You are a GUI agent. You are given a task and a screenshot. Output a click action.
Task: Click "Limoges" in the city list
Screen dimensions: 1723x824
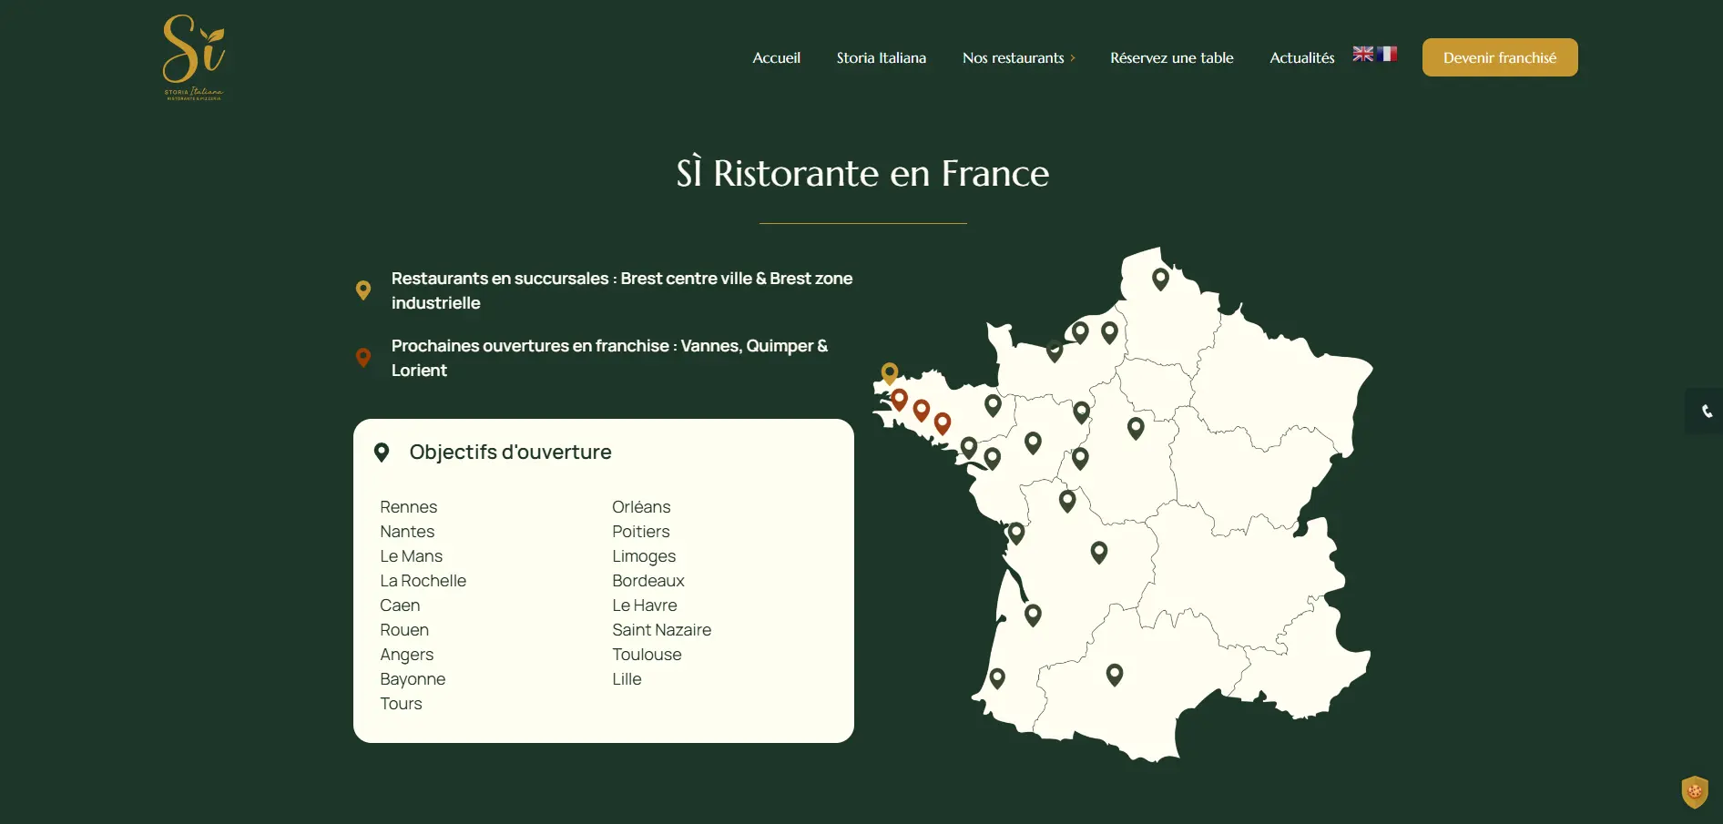point(644,556)
